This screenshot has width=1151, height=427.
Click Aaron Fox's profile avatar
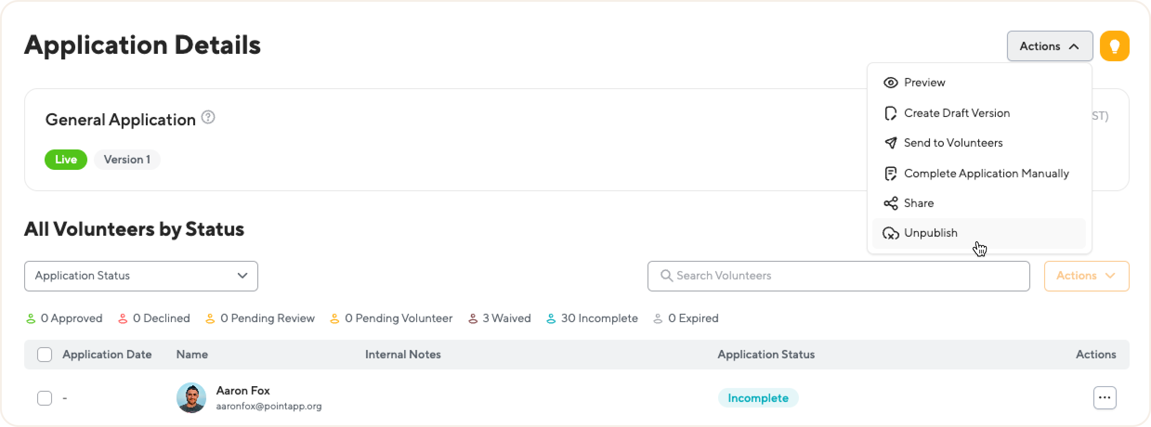191,398
